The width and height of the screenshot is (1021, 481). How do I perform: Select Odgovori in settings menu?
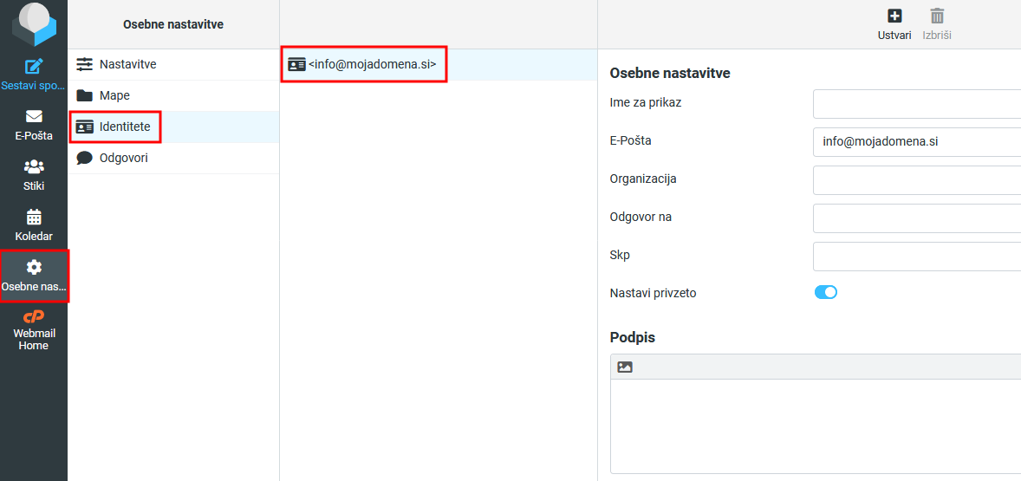click(x=123, y=158)
